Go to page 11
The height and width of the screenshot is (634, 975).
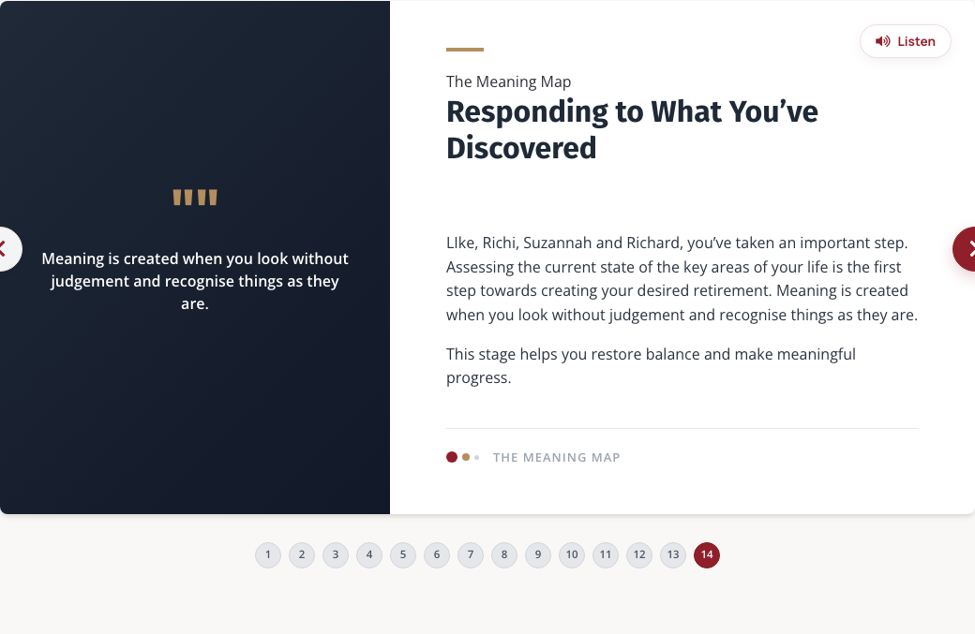point(606,554)
